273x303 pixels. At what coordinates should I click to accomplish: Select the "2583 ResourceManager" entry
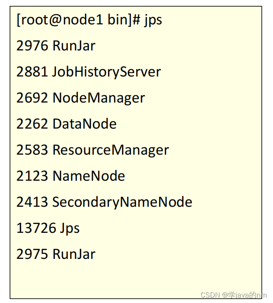[x=93, y=150]
